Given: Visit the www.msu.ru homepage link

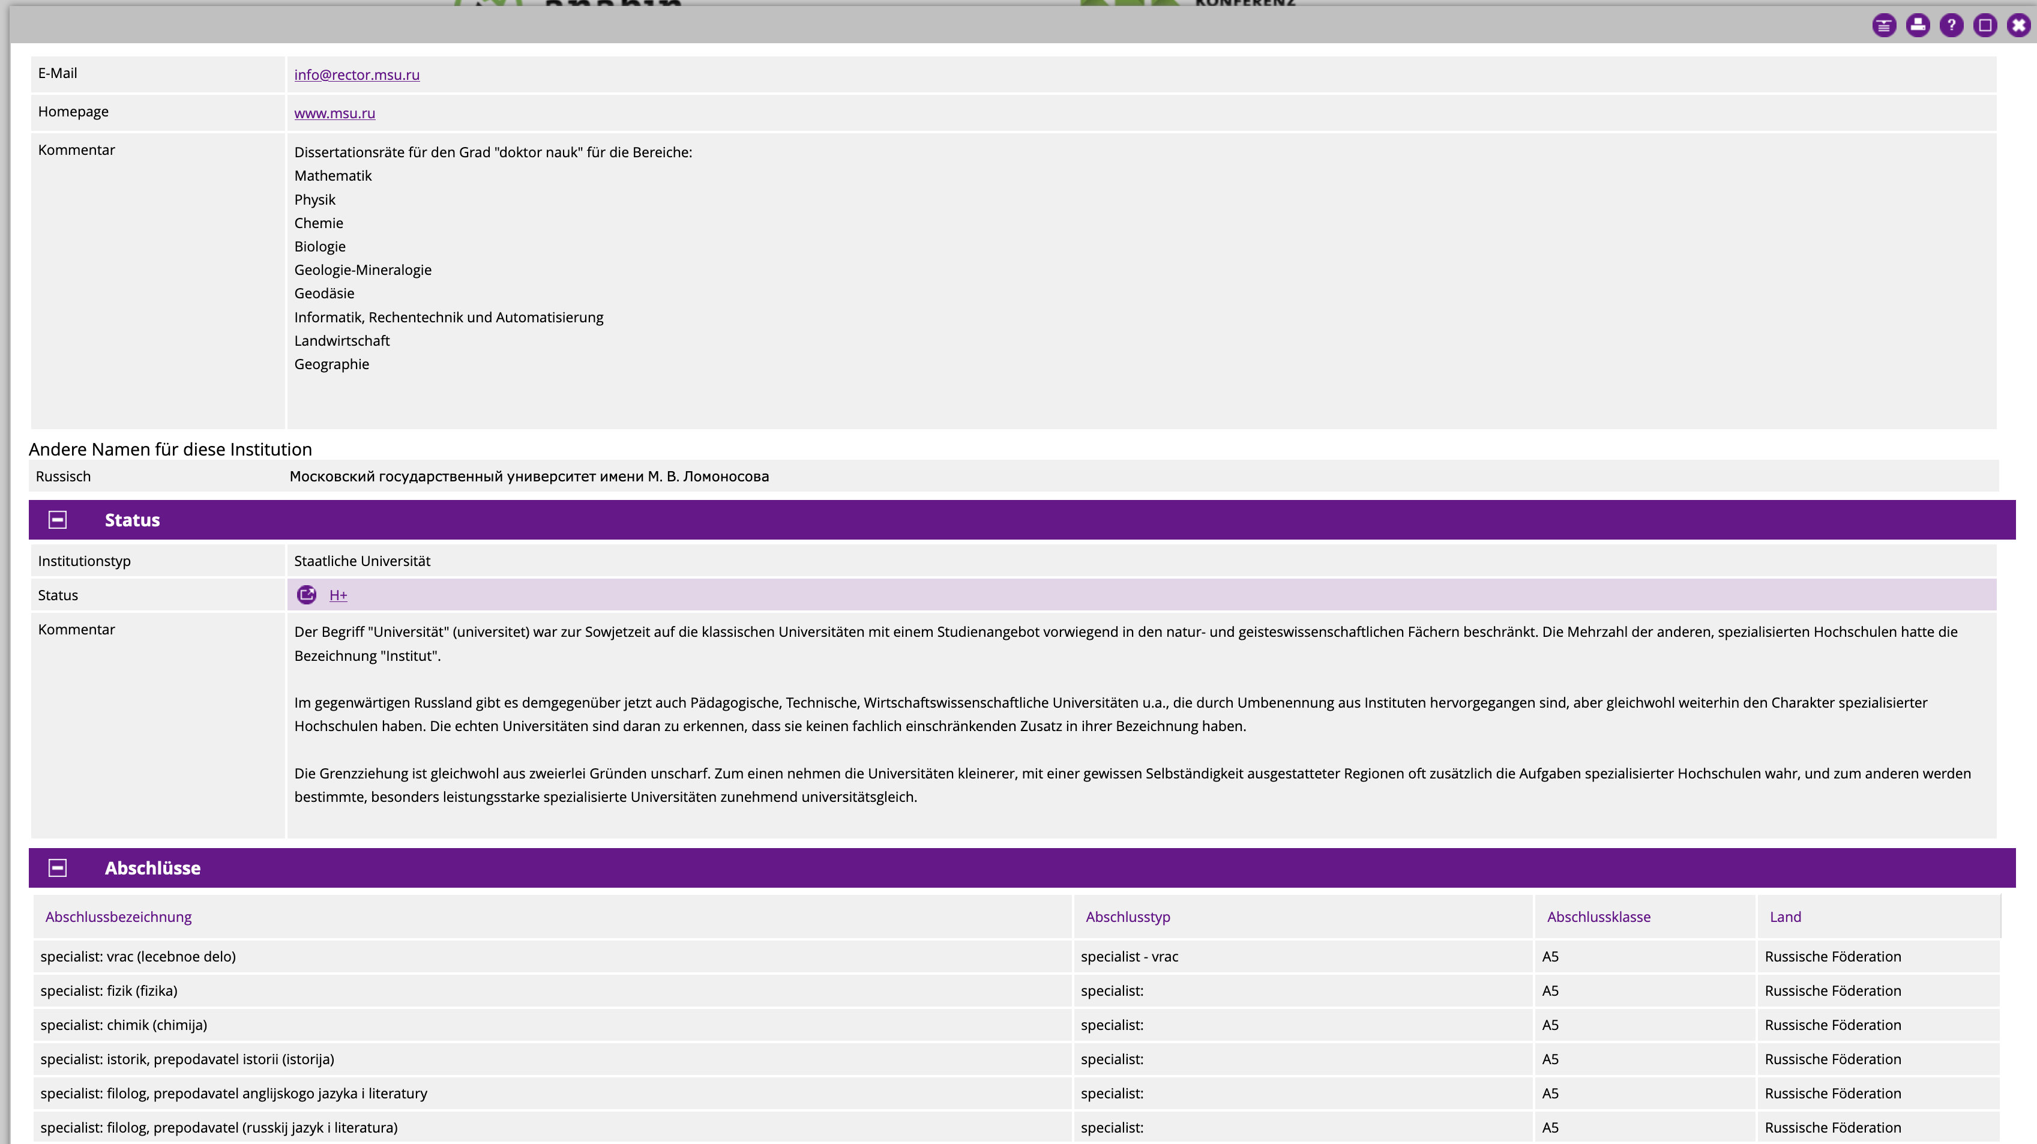Looking at the screenshot, I should (334, 113).
